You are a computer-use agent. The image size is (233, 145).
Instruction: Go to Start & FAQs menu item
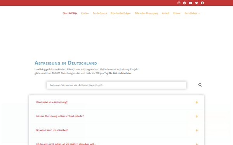pos(70,13)
